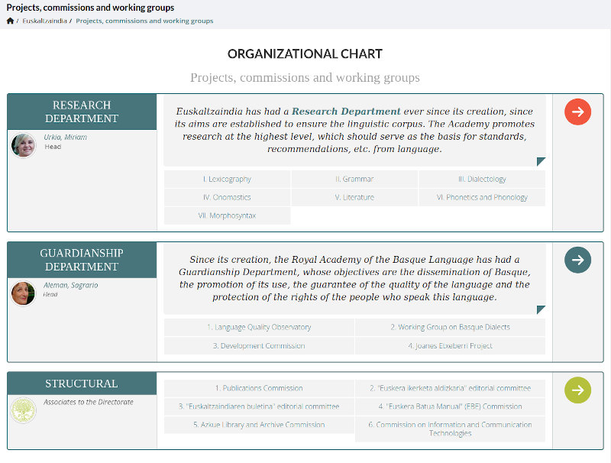The height and width of the screenshot is (463, 611).
Task: Open Euskera Batua Manual (EBE) Commission
Action: (450, 406)
